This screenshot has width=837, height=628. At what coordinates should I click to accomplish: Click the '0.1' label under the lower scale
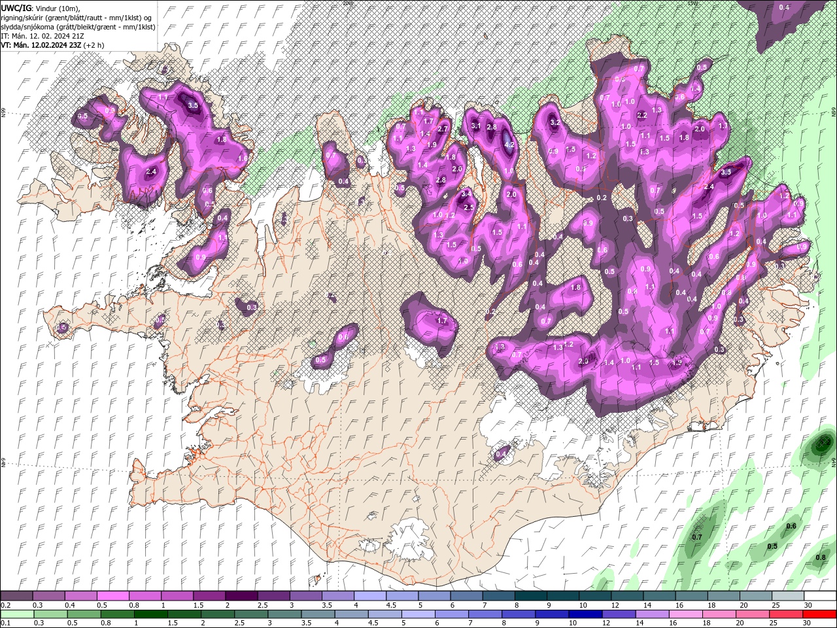point(5,623)
